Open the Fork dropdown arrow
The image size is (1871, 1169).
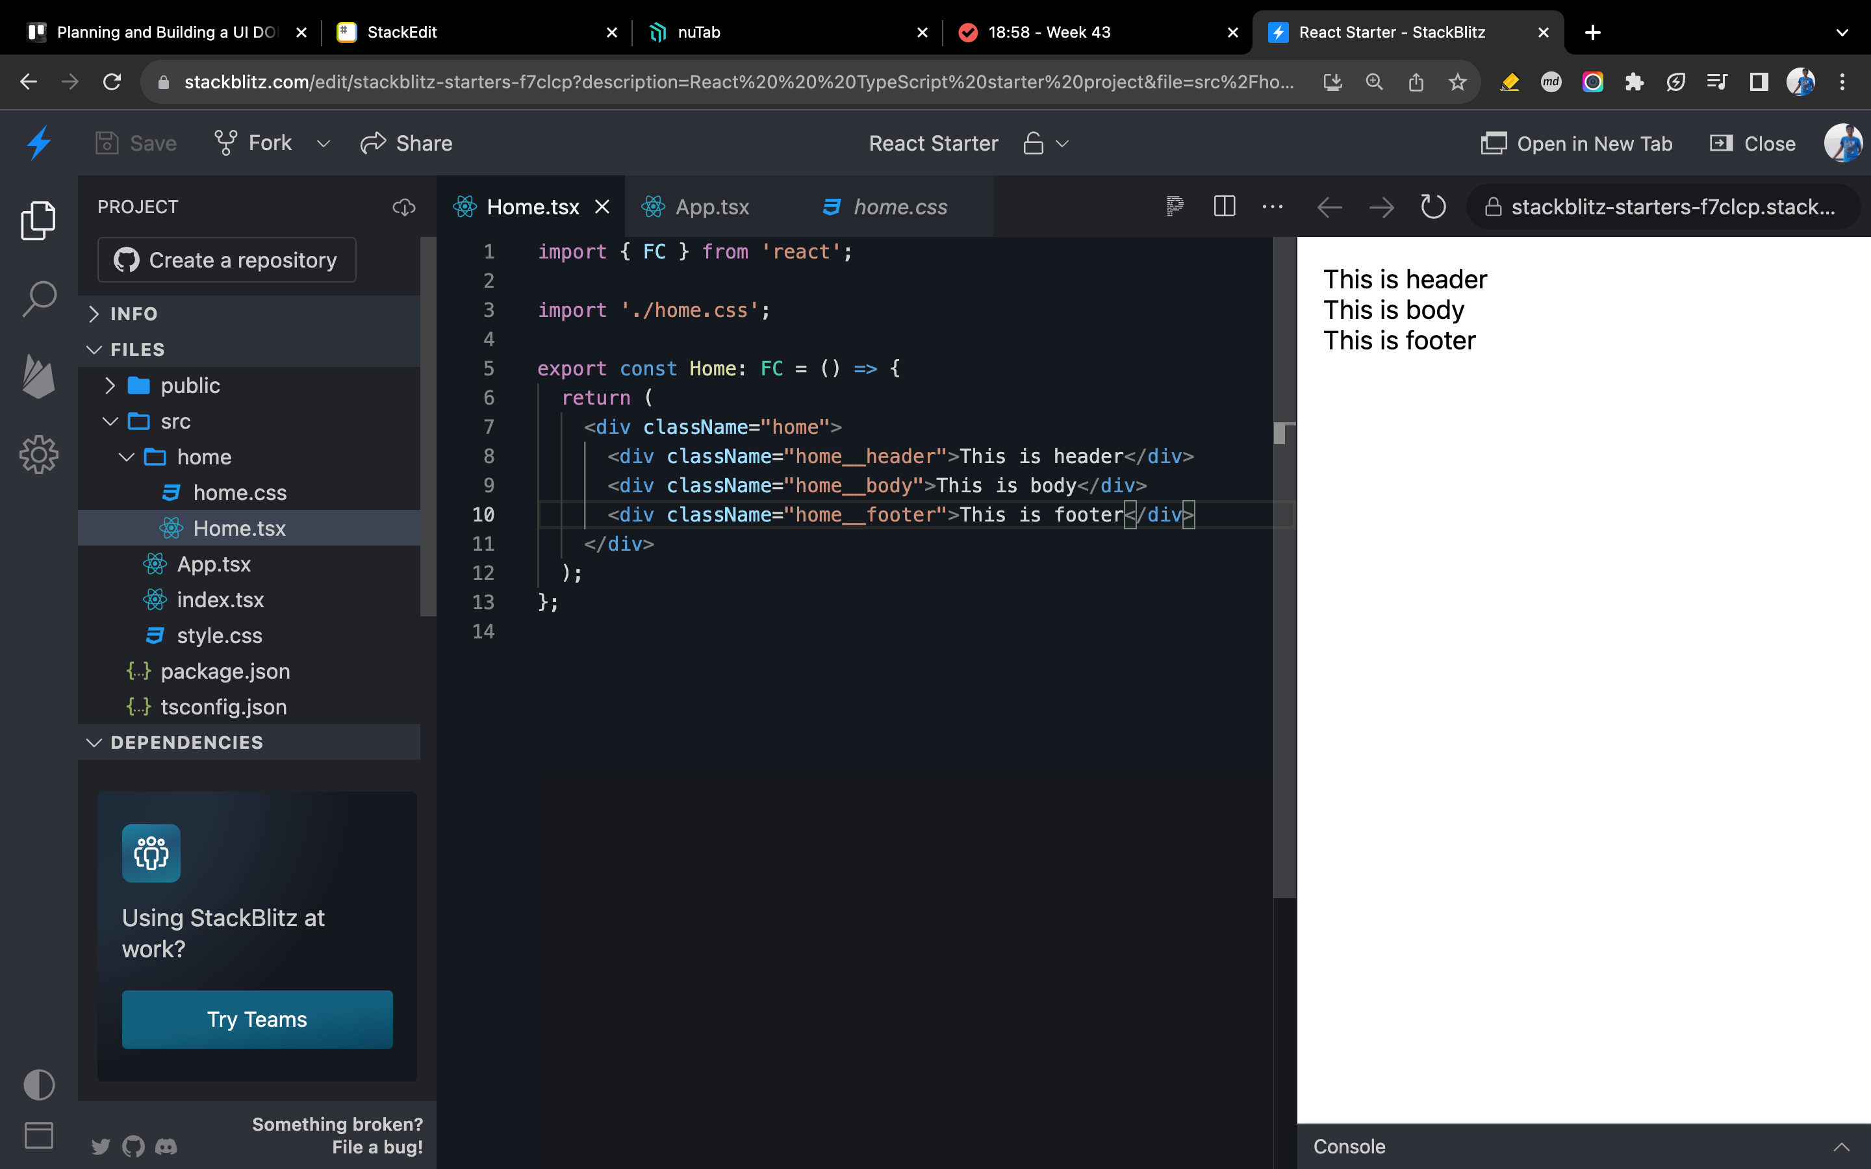tap(323, 144)
